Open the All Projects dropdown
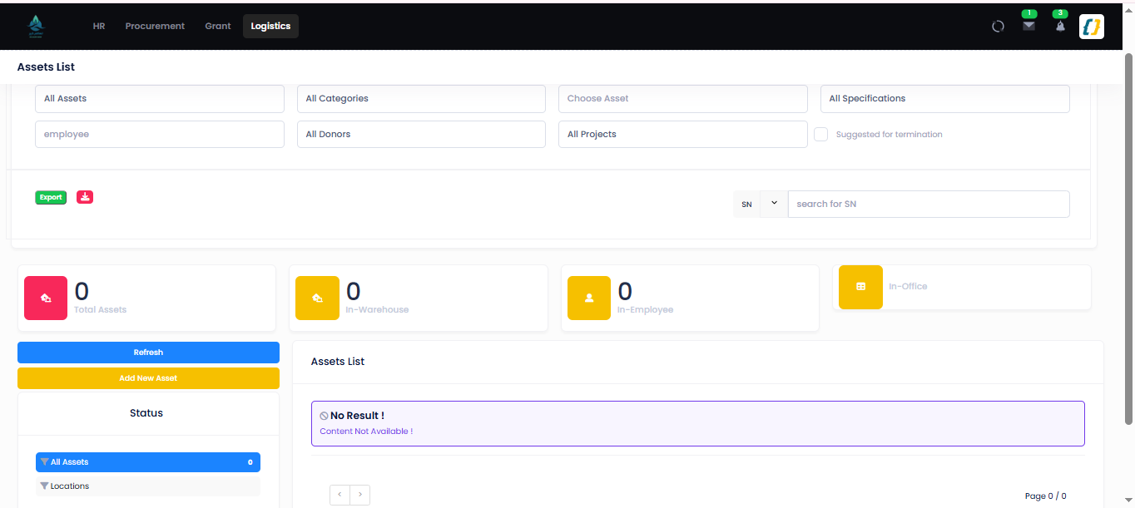Viewport: 1135px width, 508px height. pos(683,134)
